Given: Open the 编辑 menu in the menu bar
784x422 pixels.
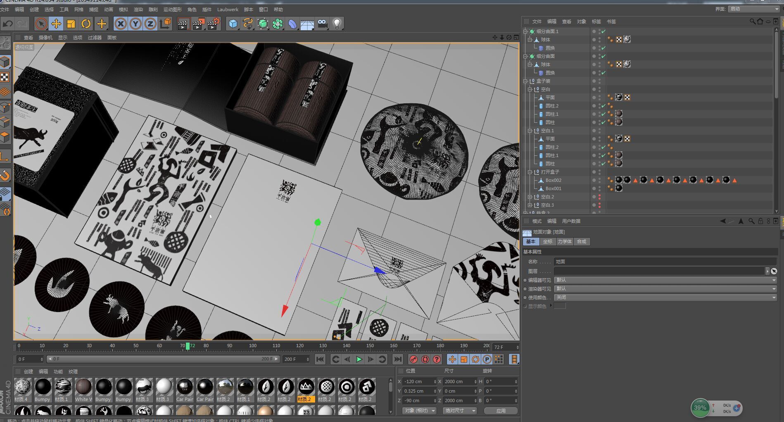Looking at the screenshot, I should [x=19, y=10].
